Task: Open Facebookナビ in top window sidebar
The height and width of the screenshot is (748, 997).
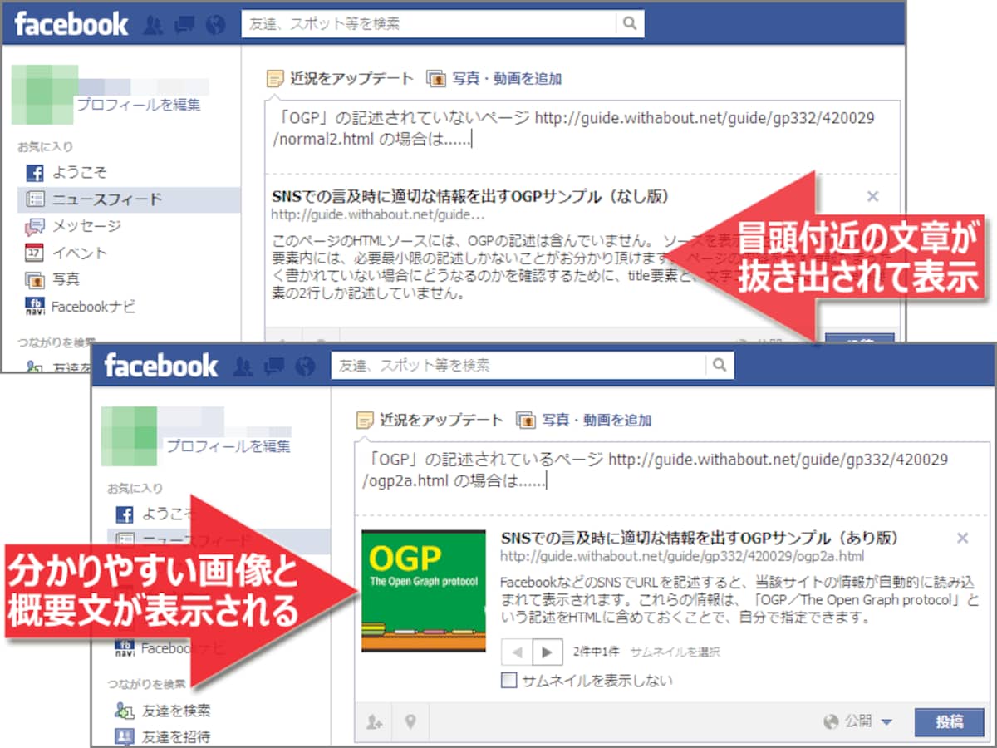Action: [x=94, y=307]
